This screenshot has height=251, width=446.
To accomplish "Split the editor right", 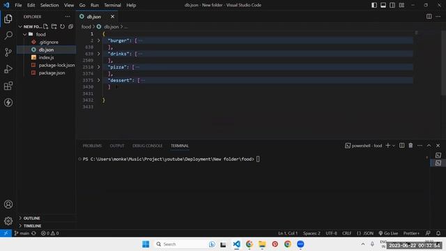I will 429,17.
